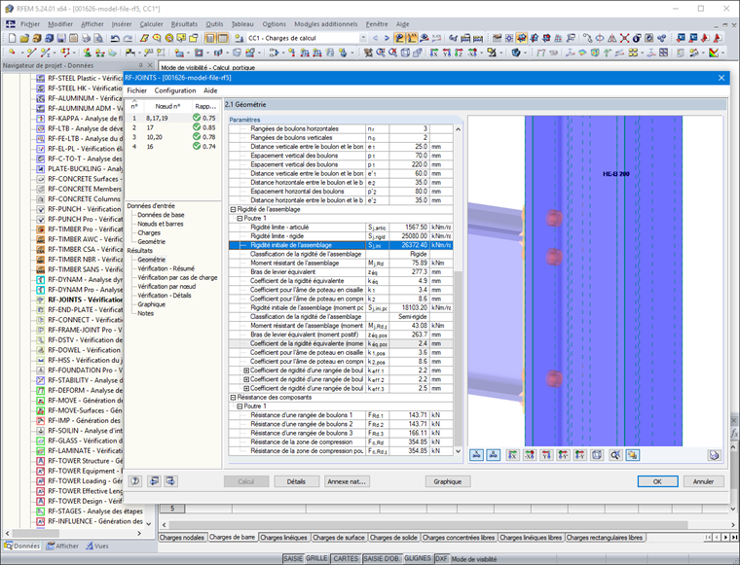Toggle the highlighted result values toolbar button

[412, 38]
